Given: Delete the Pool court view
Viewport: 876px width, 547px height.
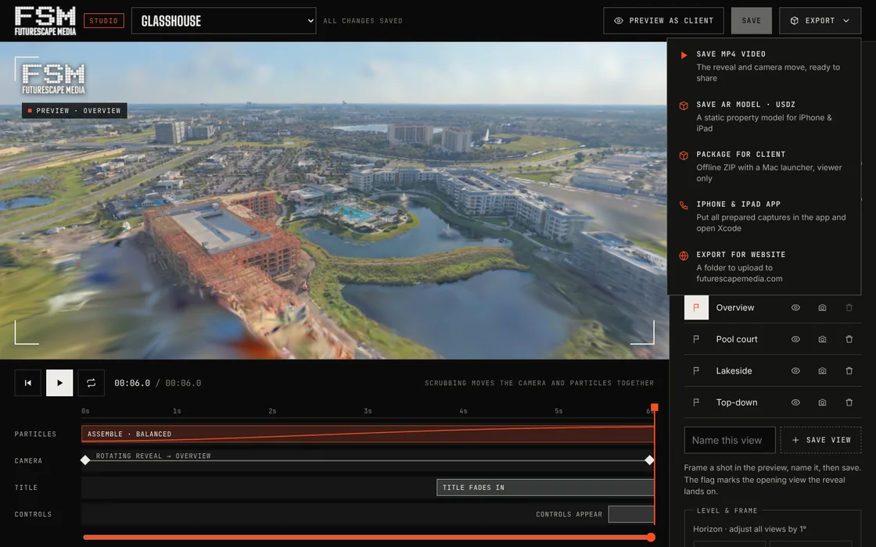Looking at the screenshot, I should click(x=849, y=339).
